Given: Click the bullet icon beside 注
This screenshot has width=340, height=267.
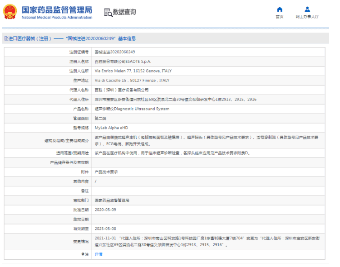Looking at the screenshot, I should click(x=83, y=254).
